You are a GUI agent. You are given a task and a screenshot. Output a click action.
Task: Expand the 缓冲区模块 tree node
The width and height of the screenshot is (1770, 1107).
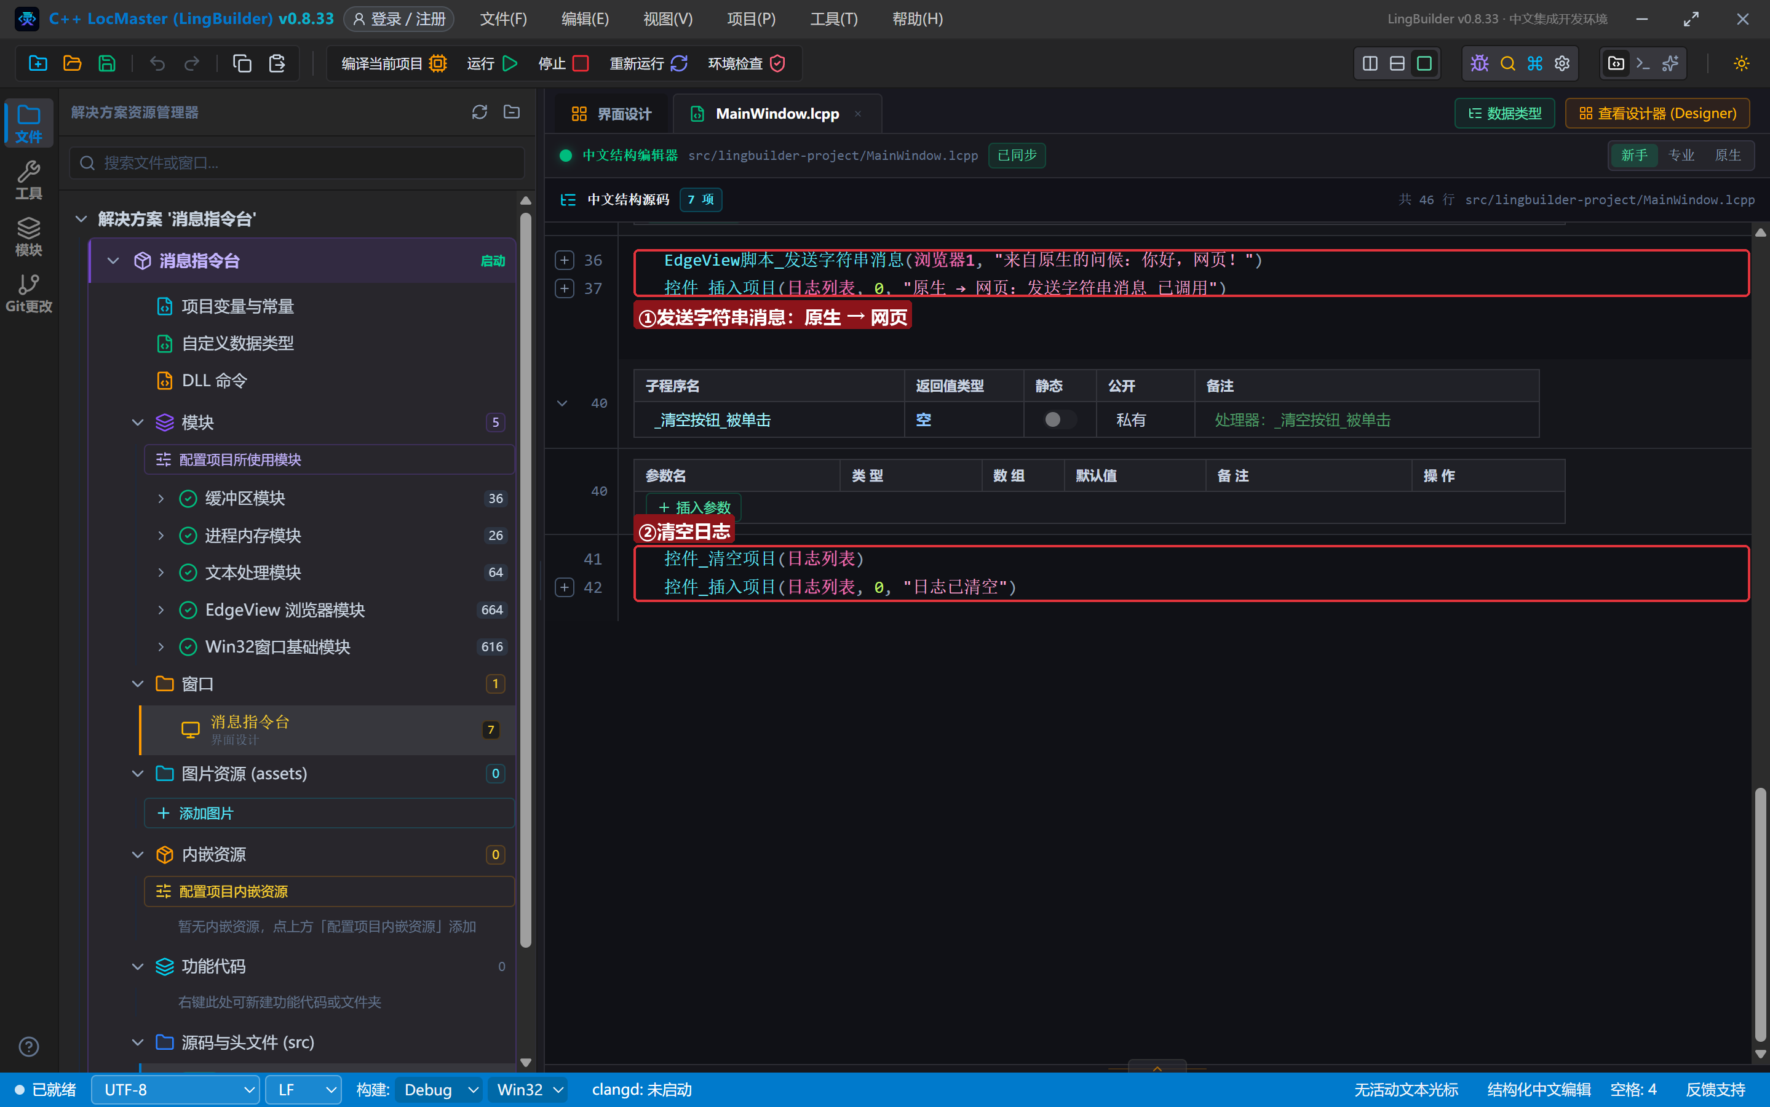tap(161, 499)
